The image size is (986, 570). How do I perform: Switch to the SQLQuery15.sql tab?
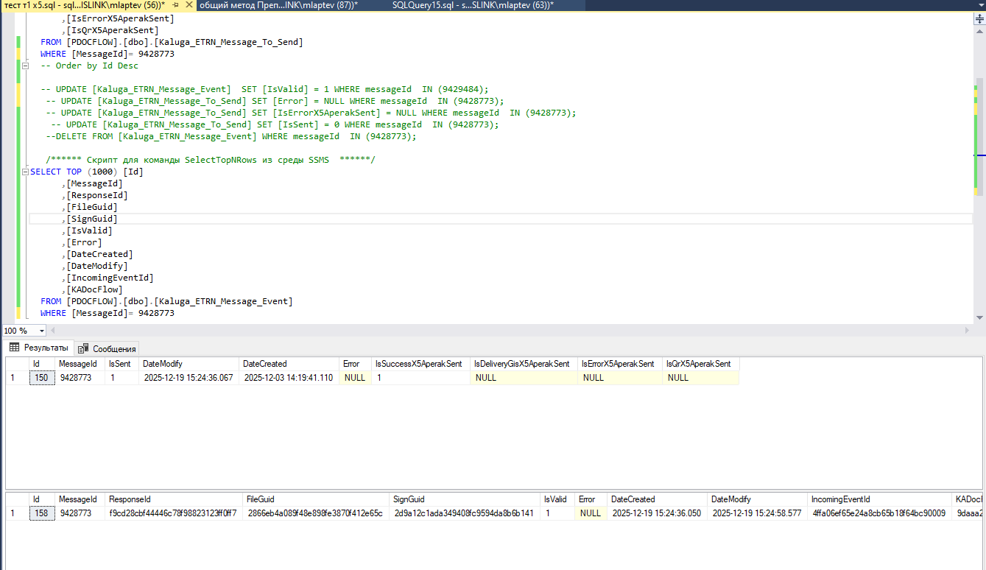coord(473,5)
